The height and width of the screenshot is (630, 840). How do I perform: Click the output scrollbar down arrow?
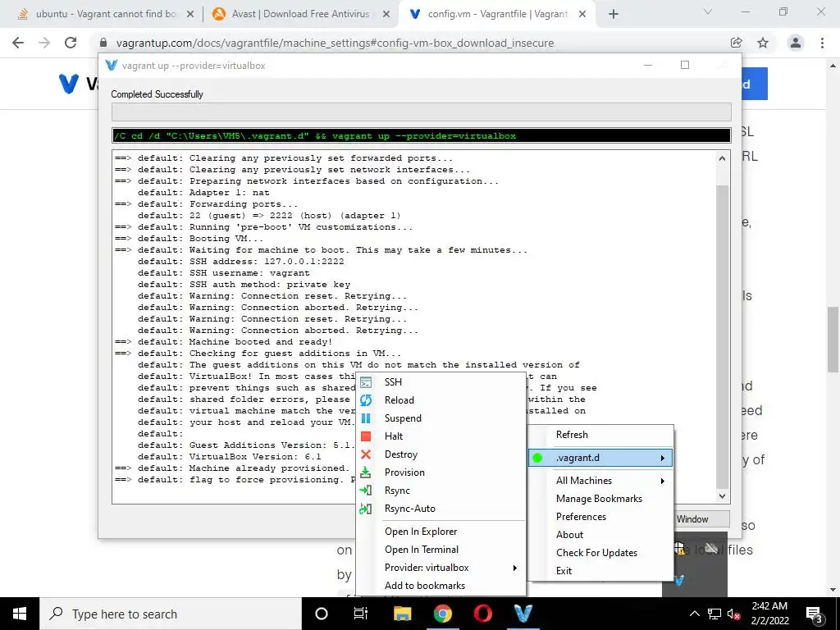pyautogui.click(x=722, y=496)
